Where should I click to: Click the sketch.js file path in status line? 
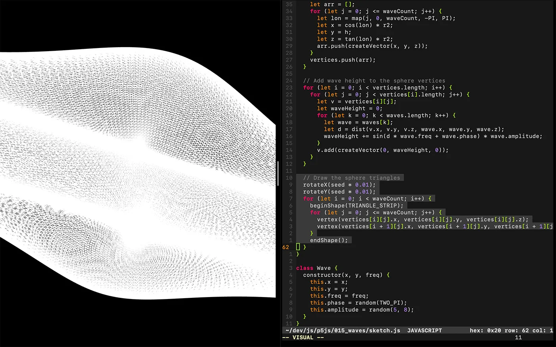[342, 330]
